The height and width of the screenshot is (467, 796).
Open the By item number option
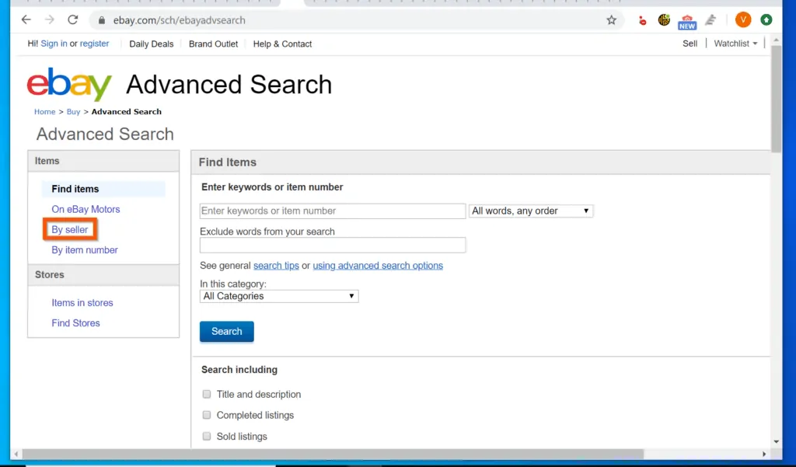pyautogui.click(x=85, y=249)
